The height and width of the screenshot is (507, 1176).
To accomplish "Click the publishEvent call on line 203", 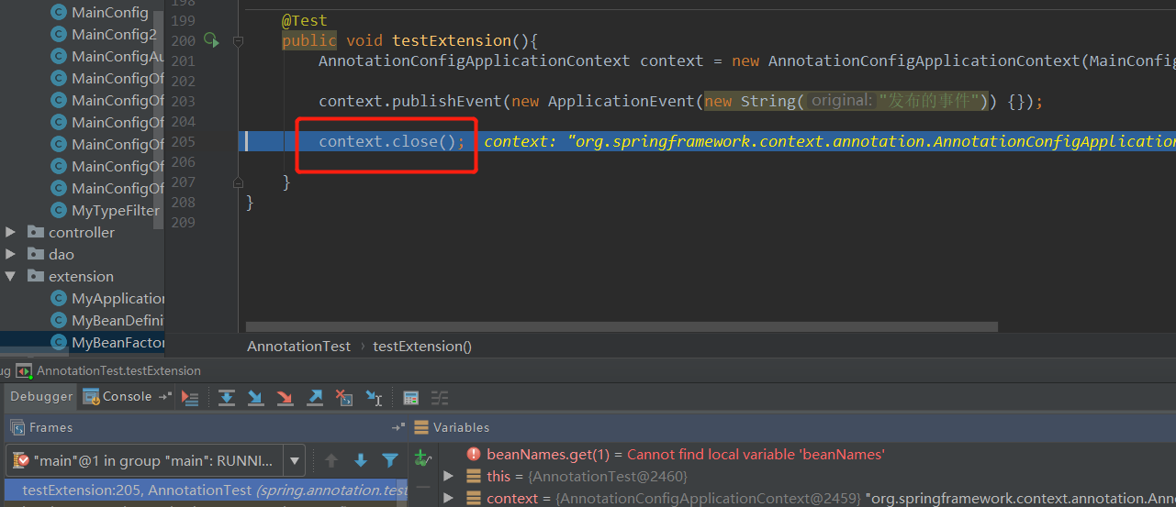I will tap(447, 101).
